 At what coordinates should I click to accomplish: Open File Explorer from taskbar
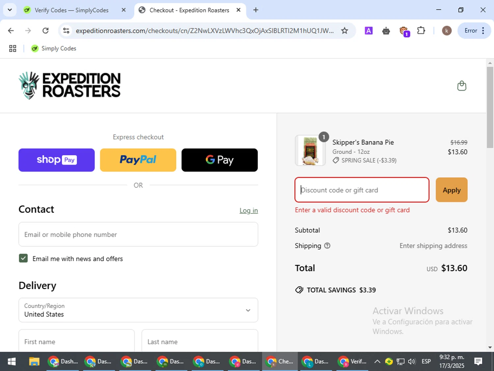pos(34,361)
